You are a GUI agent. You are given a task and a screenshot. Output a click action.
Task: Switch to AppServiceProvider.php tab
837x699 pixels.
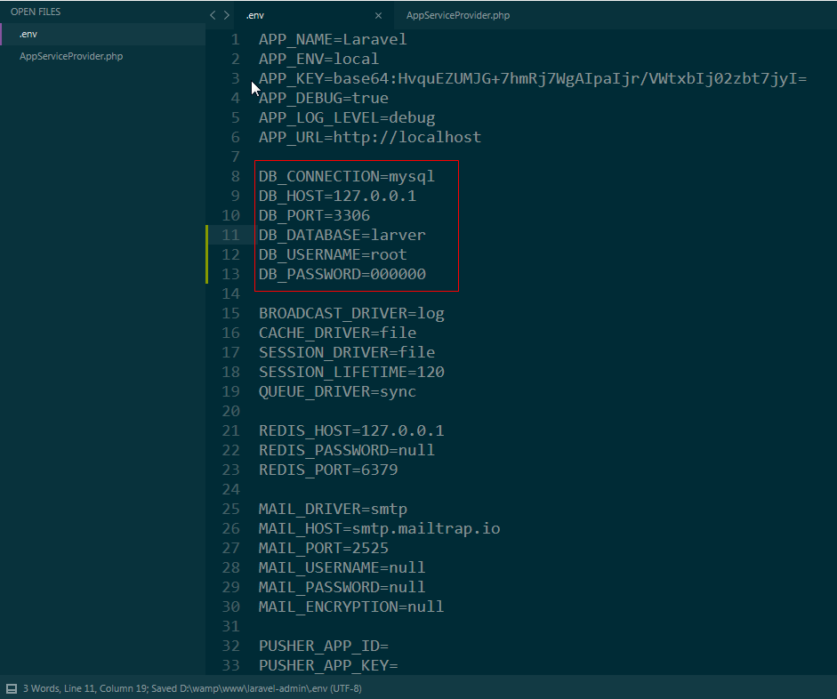[x=458, y=15]
